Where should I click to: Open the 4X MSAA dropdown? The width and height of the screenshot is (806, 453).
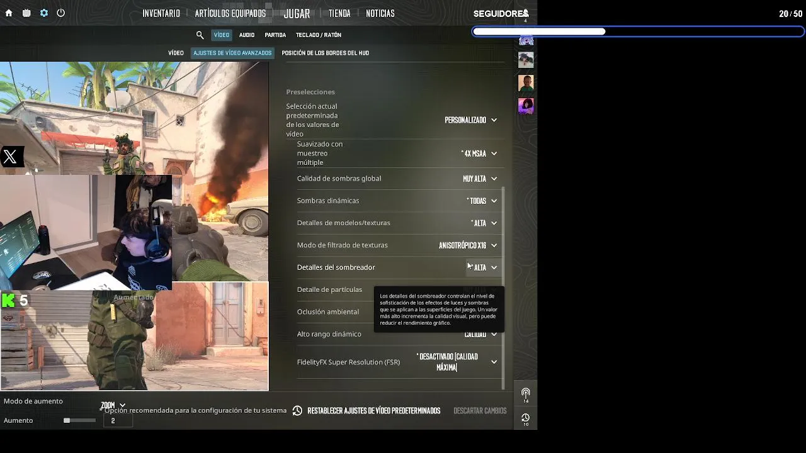tap(479, 154)
